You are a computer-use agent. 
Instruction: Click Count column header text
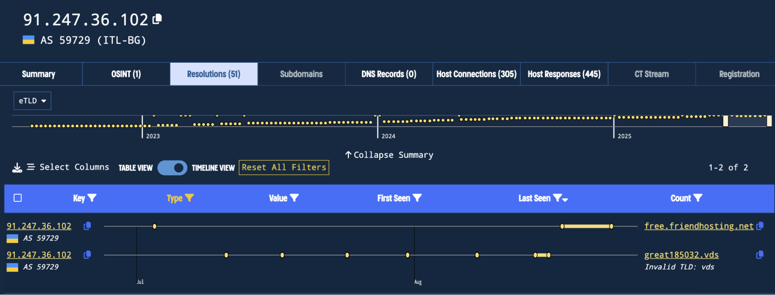pyautogui.click(x=680, y=198)
